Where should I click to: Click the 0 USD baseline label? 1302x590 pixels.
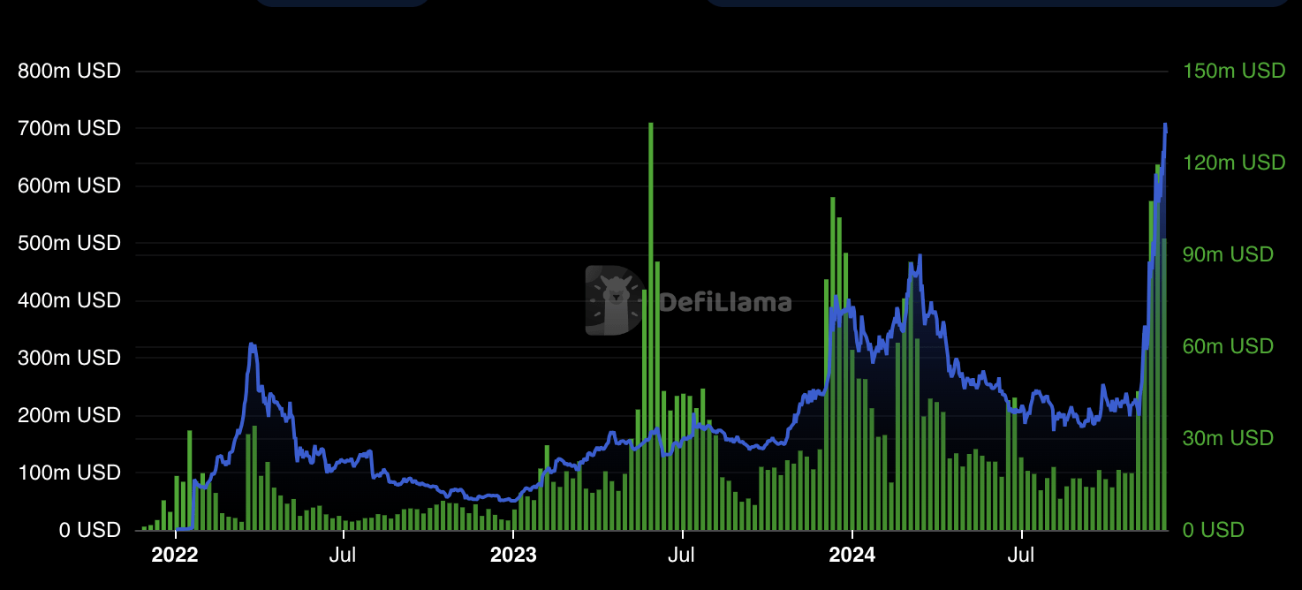[88, 530]
